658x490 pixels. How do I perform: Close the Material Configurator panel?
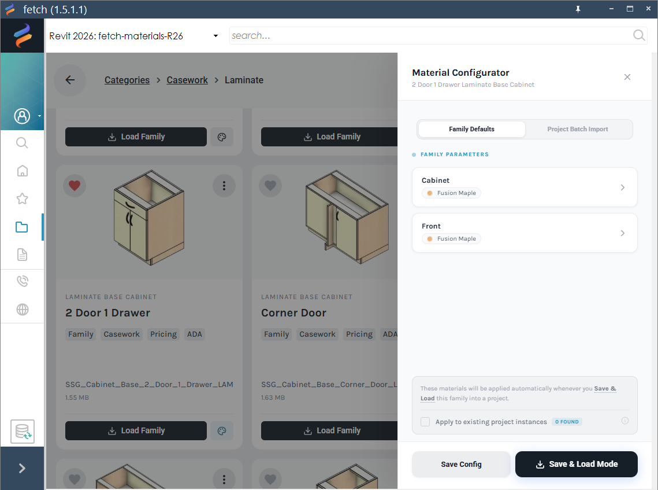tap(627, 77)
